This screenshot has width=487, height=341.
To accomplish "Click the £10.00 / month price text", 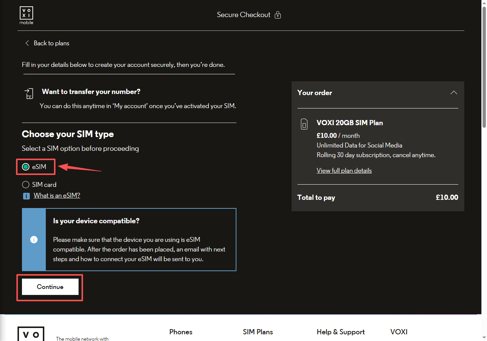I will [x=338, y=136].
